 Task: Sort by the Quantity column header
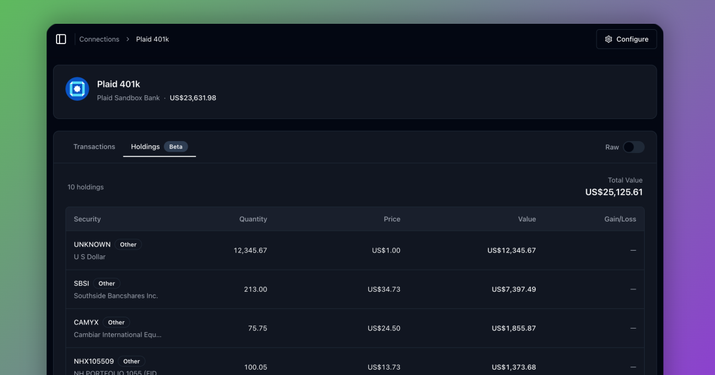coord(253,219)
